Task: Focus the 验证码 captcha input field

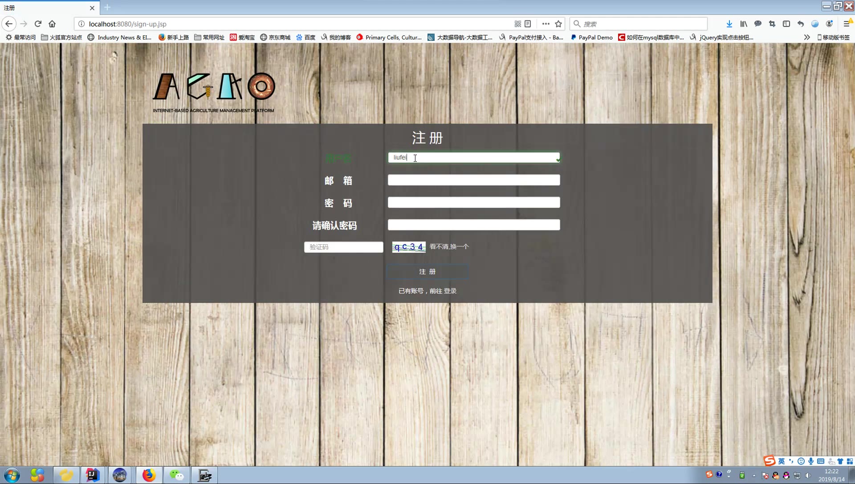Action: [343, 247]
